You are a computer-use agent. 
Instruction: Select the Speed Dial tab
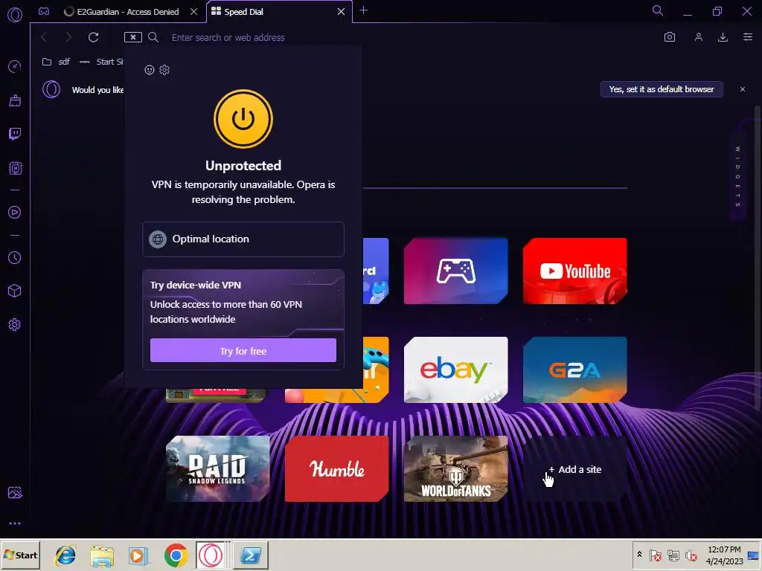(243, 12)
